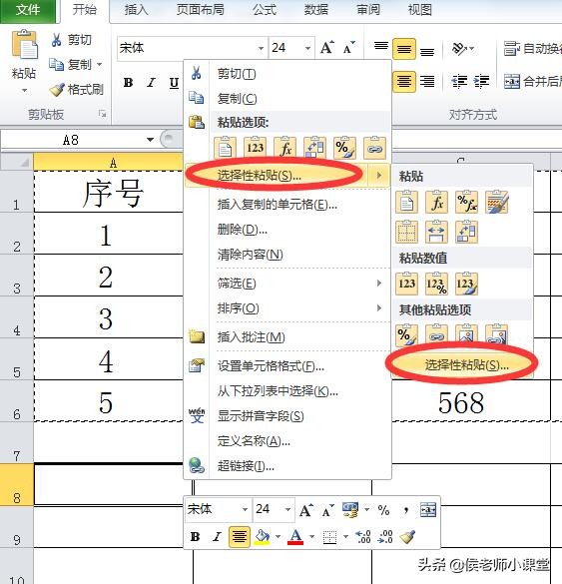The width and height of the screenshot is (562, 584).
Task: Decrease font size with ribbon small A
Action: click(349, 48)
